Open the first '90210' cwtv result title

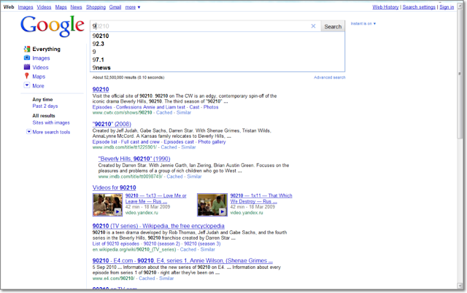pos(101,89)
